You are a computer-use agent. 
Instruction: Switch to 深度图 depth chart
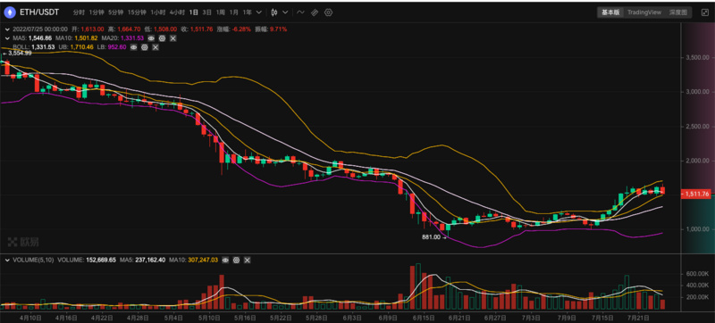click(x=677, y=12)
